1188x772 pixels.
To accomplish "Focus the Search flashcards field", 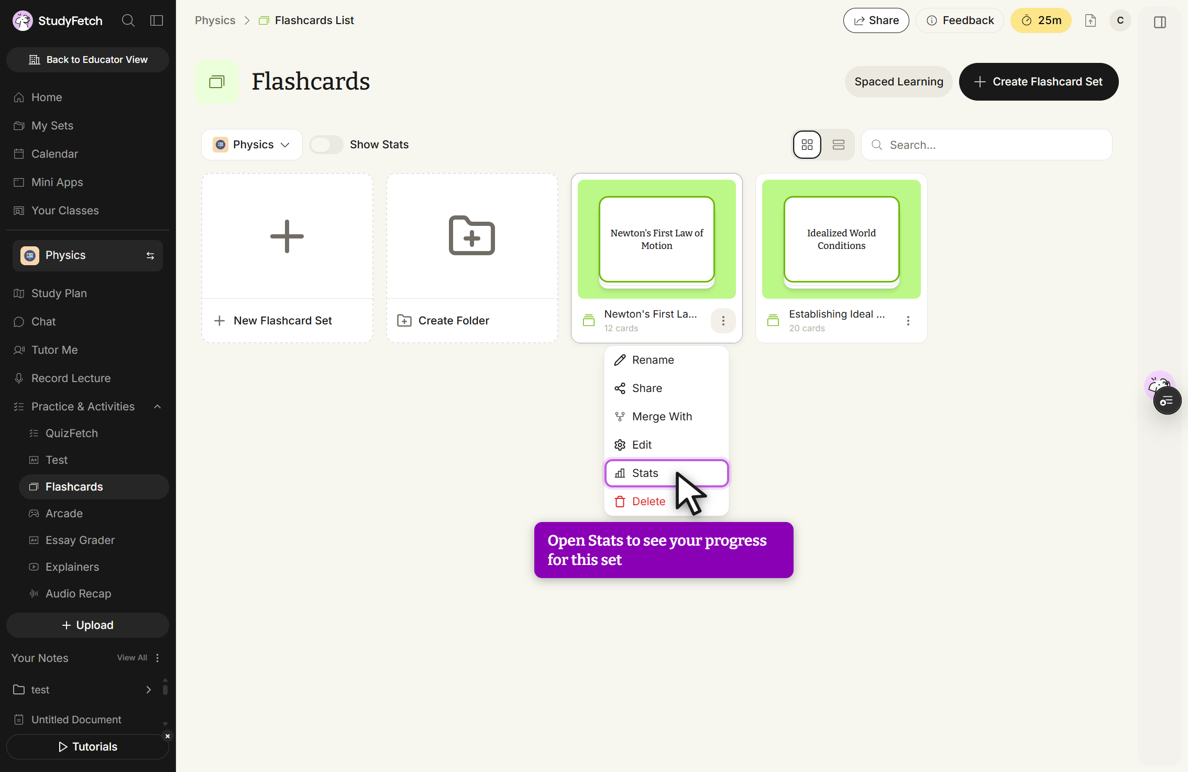I will point(987,145).
